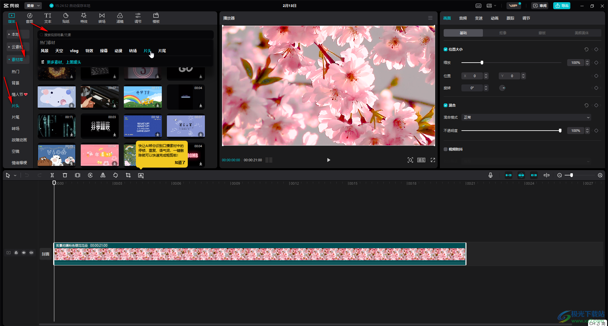This screenshot has width=608, height=326.
Task: Toggle track lock icon
Action: [x=16, y=253]
